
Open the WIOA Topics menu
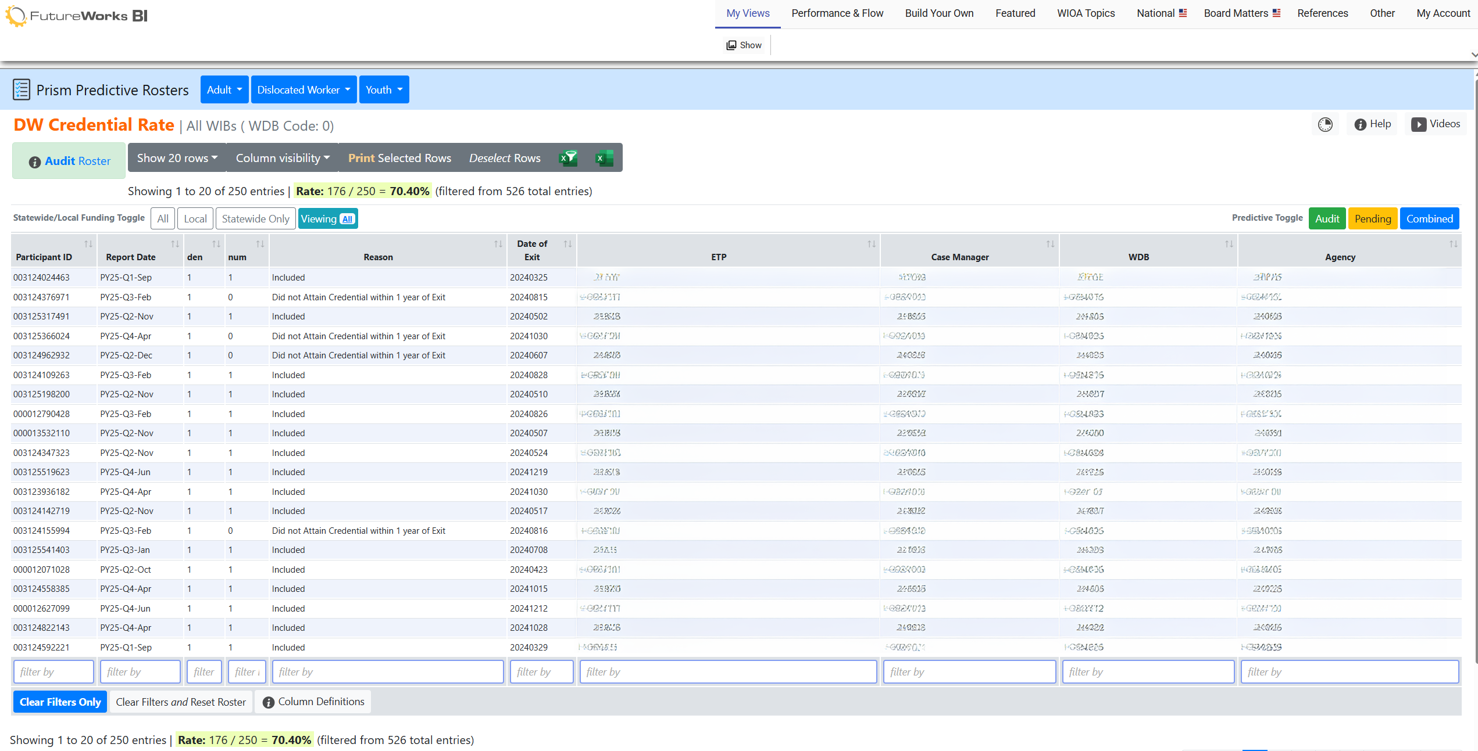coord(1086,13)
